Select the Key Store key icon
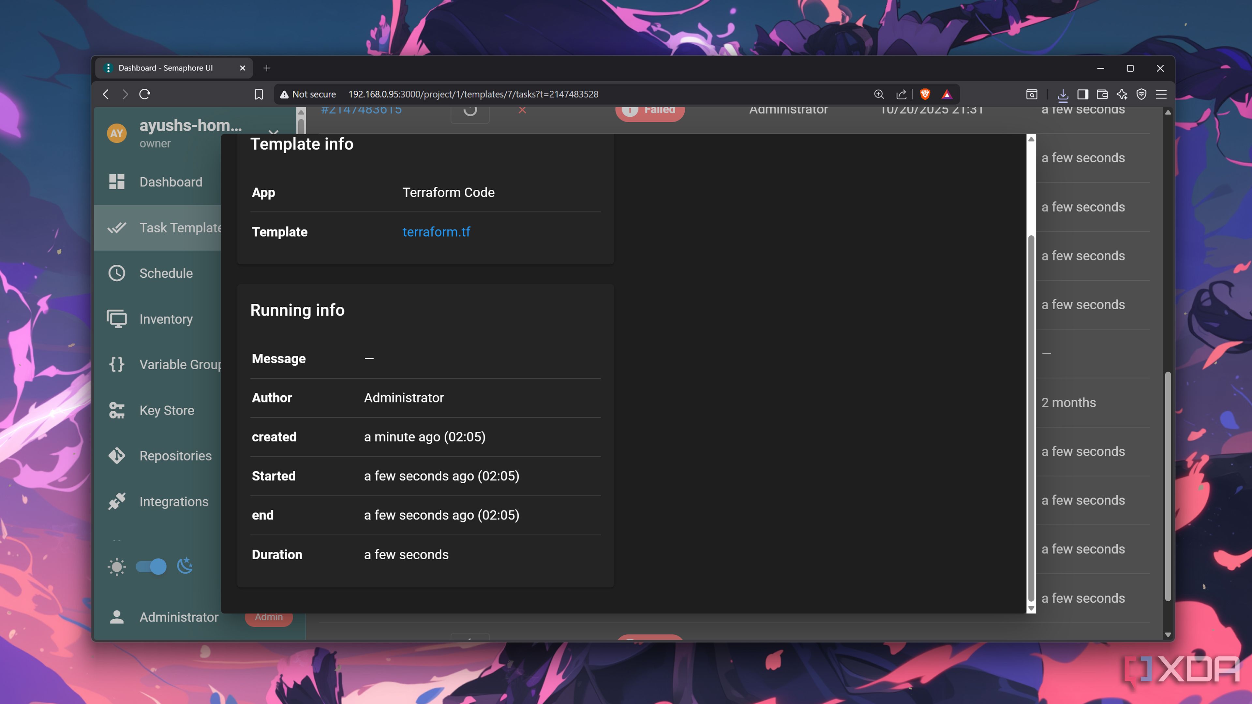 coord(117,410)
